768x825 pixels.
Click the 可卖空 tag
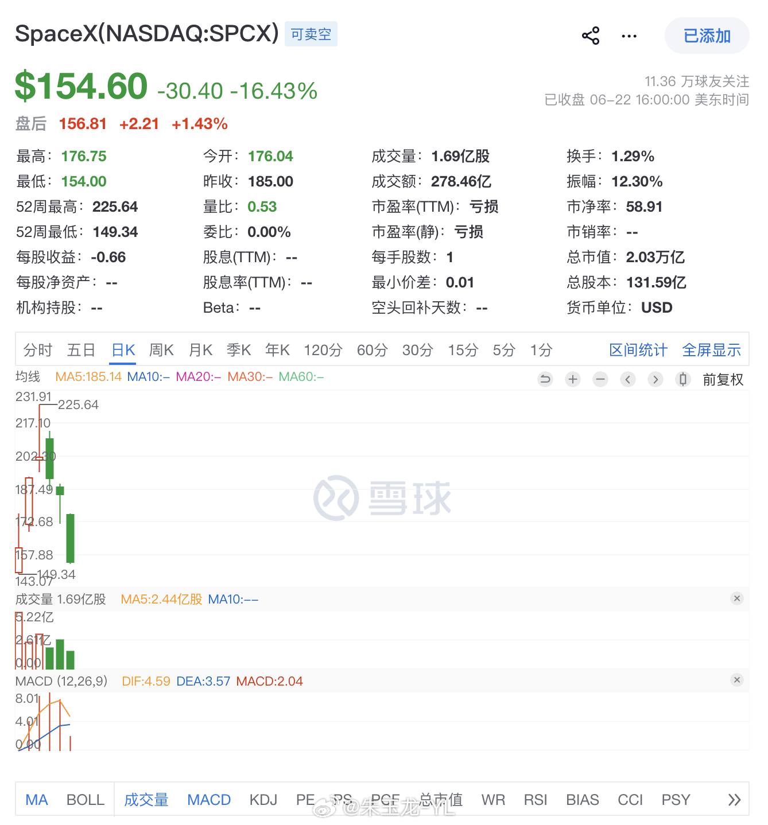click(x=311, y=34)
